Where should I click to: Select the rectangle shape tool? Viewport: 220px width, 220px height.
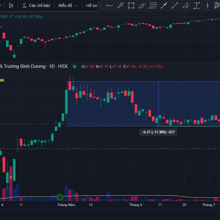(131, 5)
